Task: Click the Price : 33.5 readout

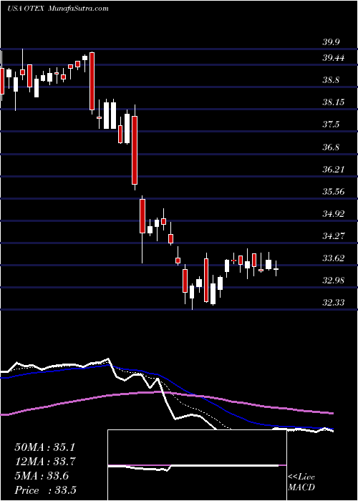Action: 45,490
